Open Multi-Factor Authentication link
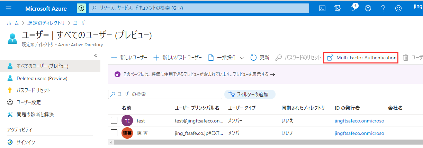Image resolution: width=423 pixels, height=148 pixels. point(362,58)
